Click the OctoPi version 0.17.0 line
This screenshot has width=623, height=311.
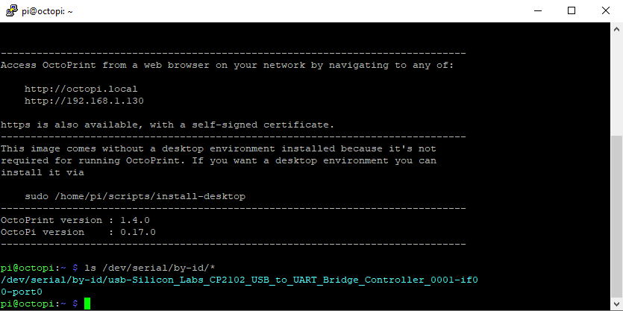[x=78, y=232]
